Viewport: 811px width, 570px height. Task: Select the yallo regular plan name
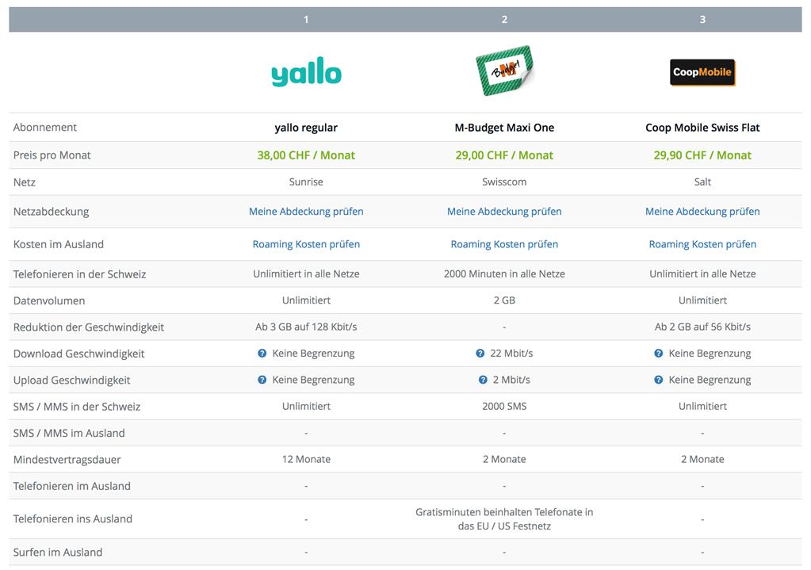306,128
